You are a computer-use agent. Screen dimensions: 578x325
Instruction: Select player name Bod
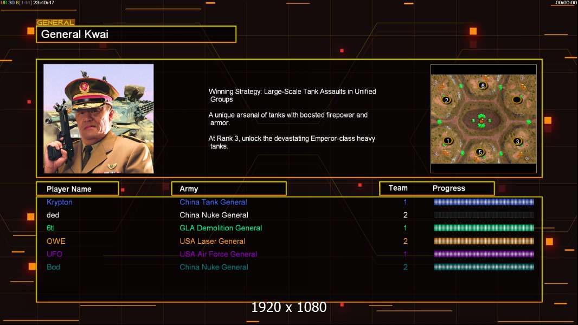coord(53,267)
